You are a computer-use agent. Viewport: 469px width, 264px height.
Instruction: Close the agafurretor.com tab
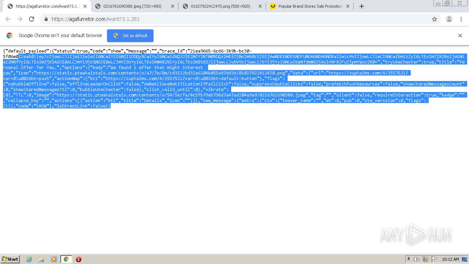(x=85, y=6)
